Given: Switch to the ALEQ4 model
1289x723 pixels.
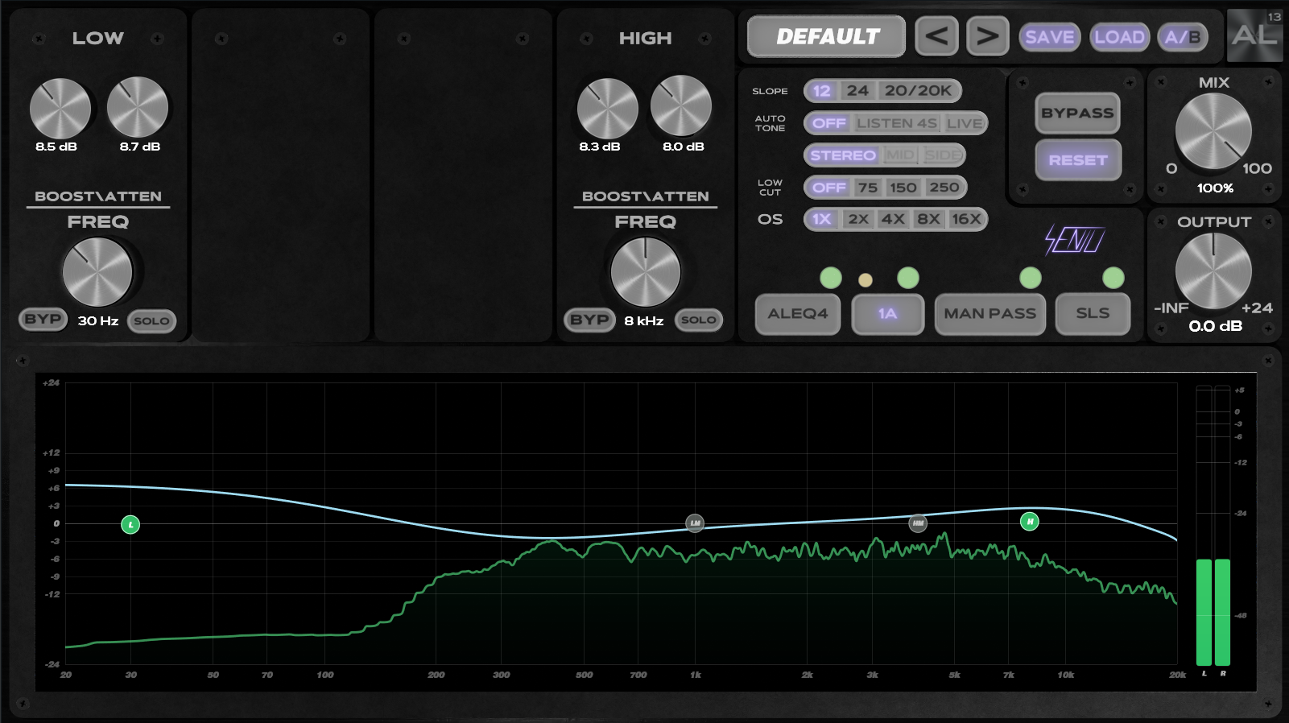Looking at the screenshot, I should coord(798,314).
